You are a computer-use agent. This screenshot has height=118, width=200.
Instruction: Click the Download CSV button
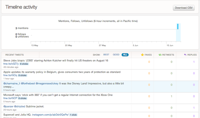point(184,8)
